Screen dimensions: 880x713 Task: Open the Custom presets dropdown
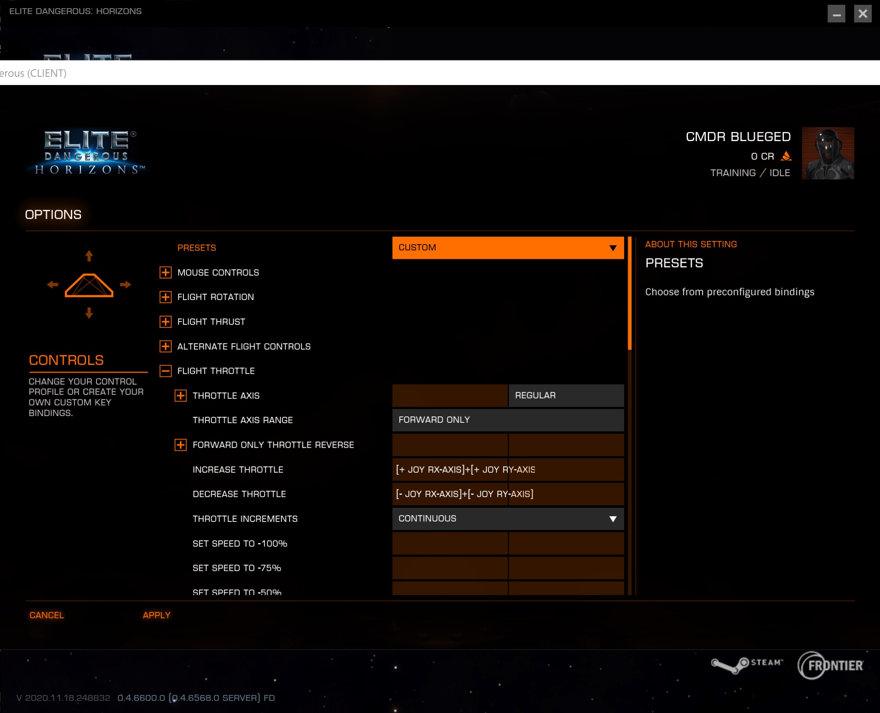[x=508, y=248]
